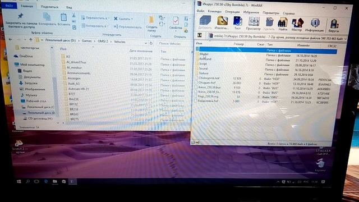Open the WinRAR archive path dropdown
Image resolution: width=359 pixels, height=202 pixels.
coord(346,39)
